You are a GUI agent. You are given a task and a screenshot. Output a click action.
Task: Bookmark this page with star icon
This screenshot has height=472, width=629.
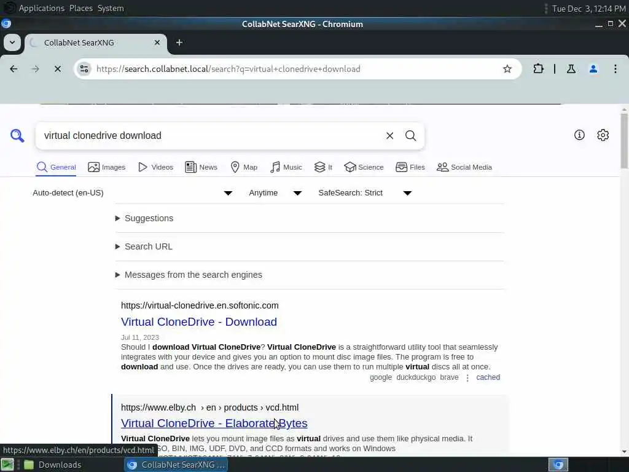pyautogui.click(x=507, y=69)
